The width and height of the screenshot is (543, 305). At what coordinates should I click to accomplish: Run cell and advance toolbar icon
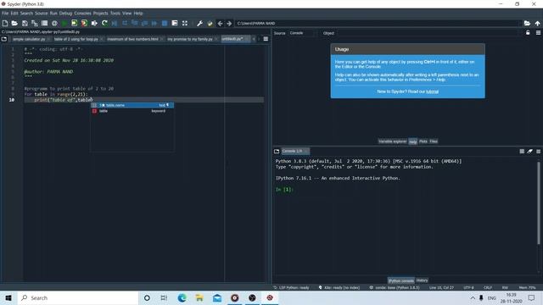84,23
